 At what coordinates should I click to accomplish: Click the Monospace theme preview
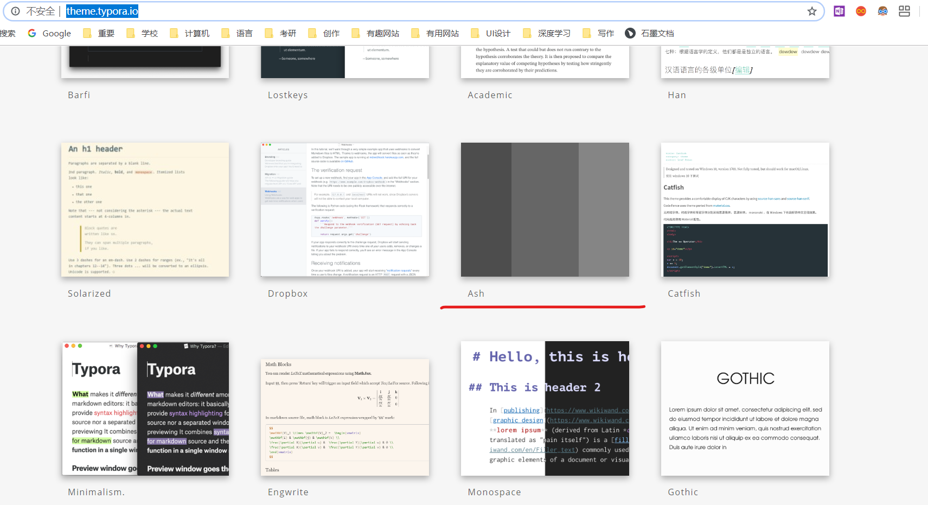[545, 408]
